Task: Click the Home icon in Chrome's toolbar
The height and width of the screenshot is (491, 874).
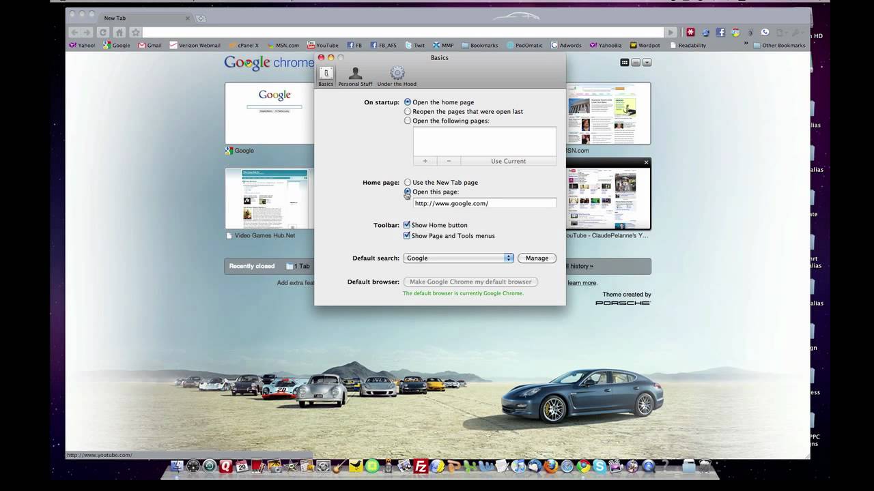Action: click(x=118, y=32)
